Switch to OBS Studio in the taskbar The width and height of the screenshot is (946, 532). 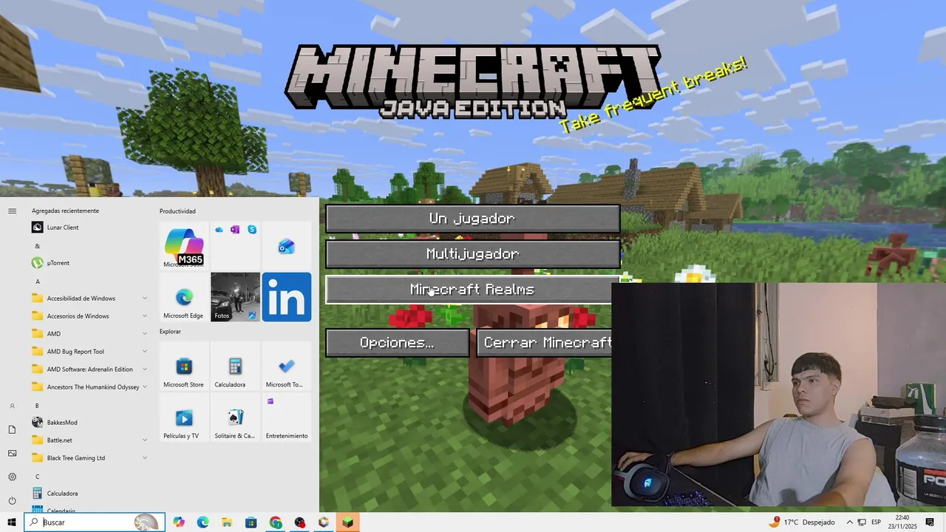pyautogui.click(x=300, y=522)
